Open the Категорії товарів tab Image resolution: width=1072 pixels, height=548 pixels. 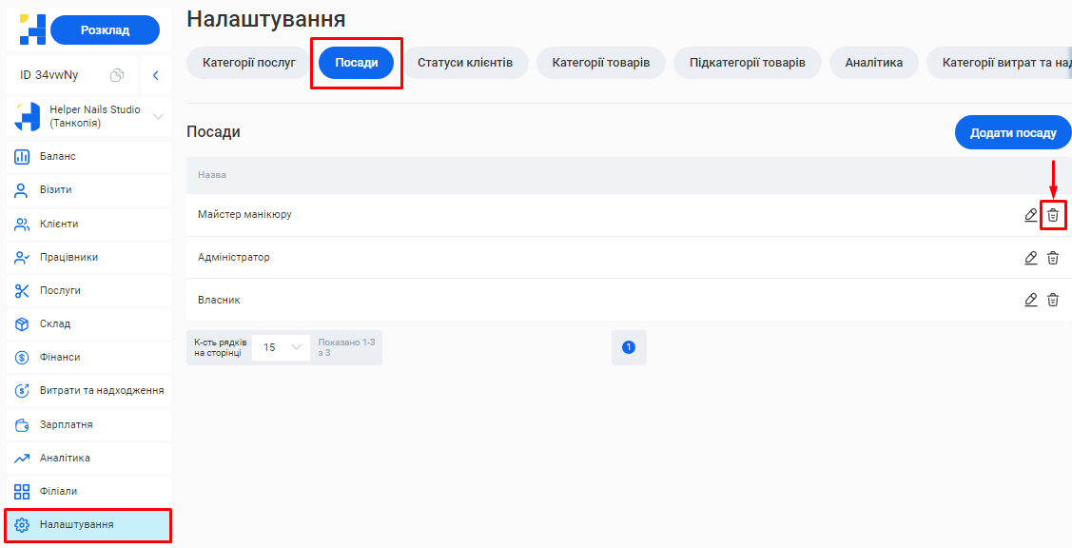point(601,63)
